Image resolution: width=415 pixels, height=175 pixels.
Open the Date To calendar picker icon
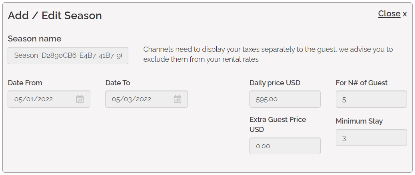[x=178, y=99]
